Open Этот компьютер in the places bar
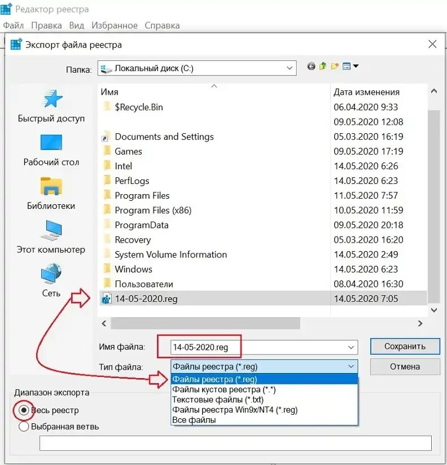Screen dimensions: 447x465 tap(51, 237)
